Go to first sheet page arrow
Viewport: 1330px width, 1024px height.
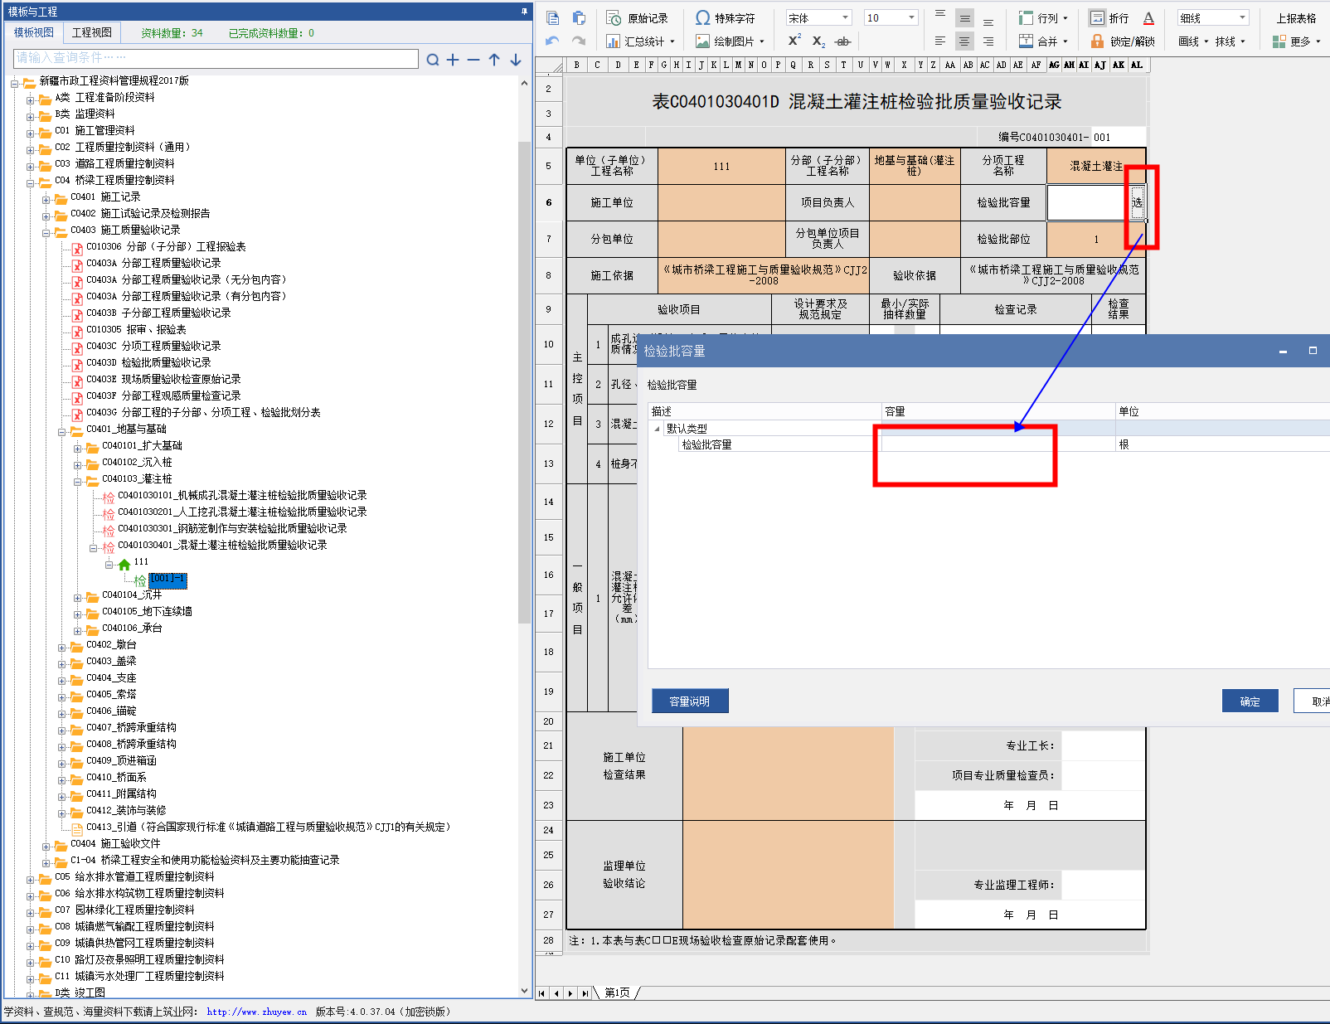pos(542,993)
